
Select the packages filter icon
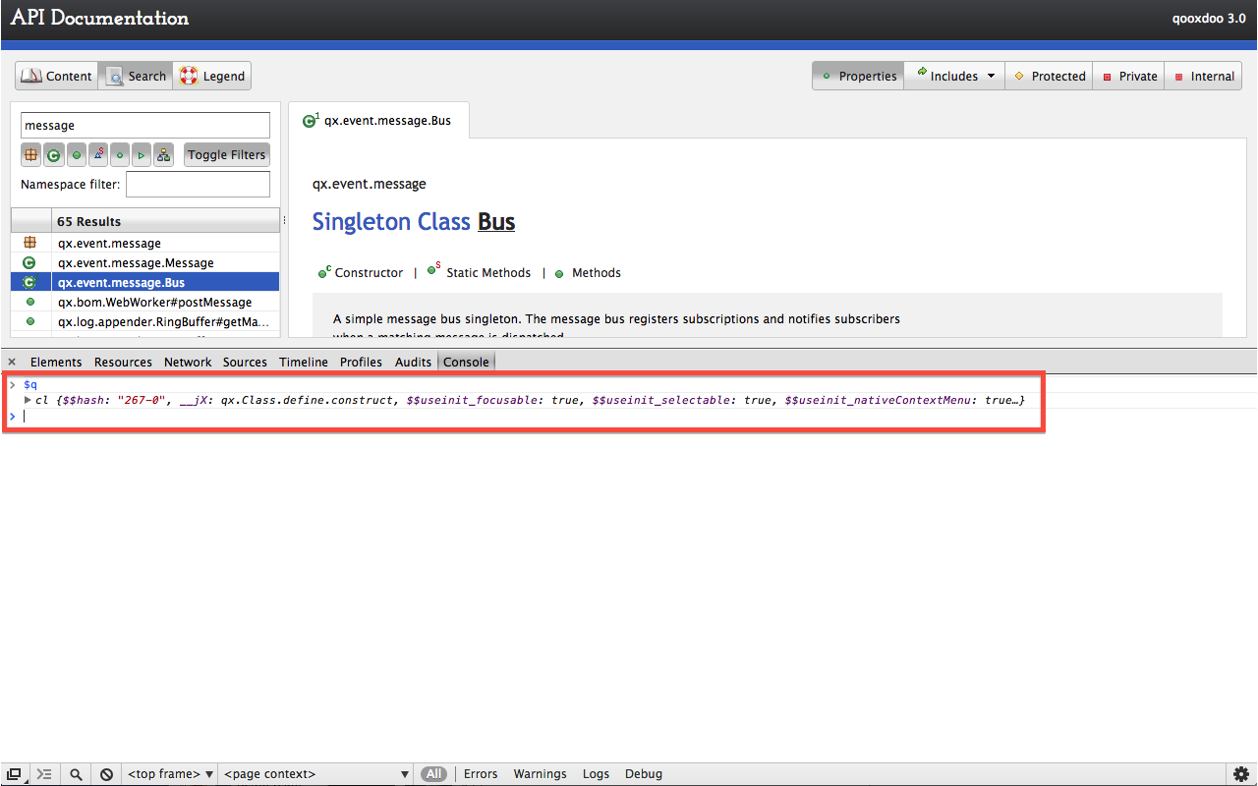pos(30,154)
